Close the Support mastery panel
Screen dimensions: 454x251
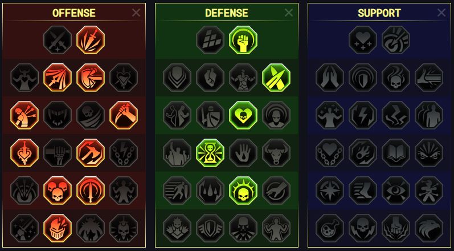tap(441, 13)
